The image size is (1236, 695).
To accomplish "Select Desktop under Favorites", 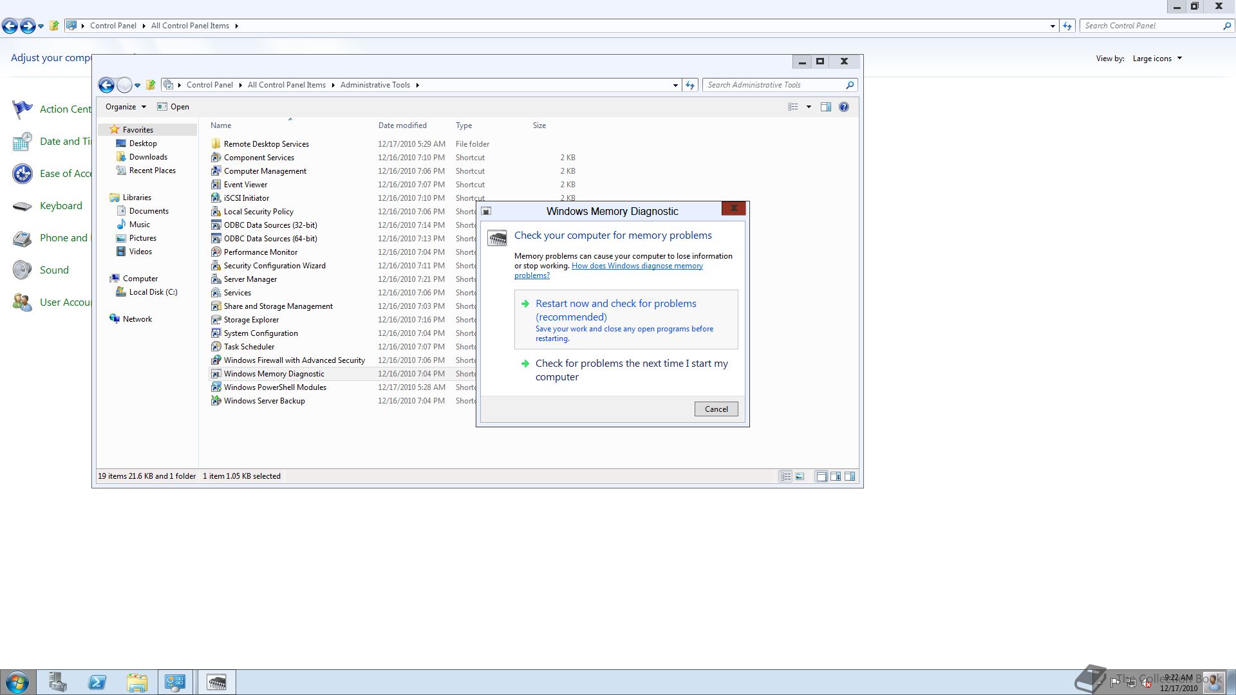I will click(x=143, y=144).
